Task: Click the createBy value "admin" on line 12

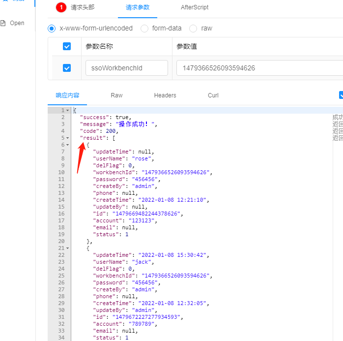Action: (x=143, y=186)
